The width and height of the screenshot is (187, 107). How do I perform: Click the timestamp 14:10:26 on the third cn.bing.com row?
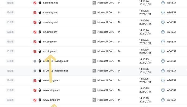pyautogui.click(x=144, y=49)
